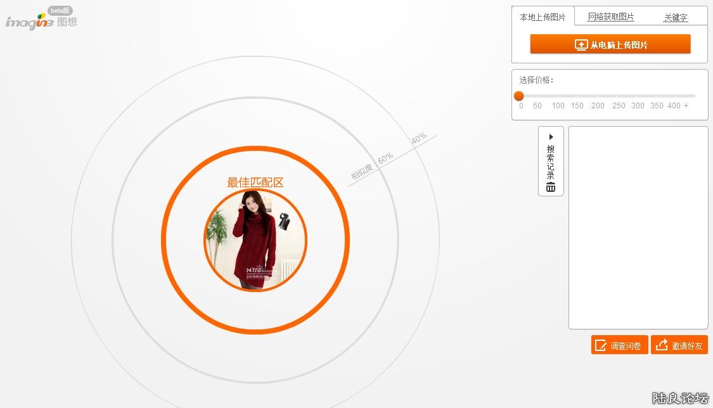Viewport: 713px width, 408px height.
Task: Switch to the 本地上传图片 tab
Action: (x=543, y=17)
